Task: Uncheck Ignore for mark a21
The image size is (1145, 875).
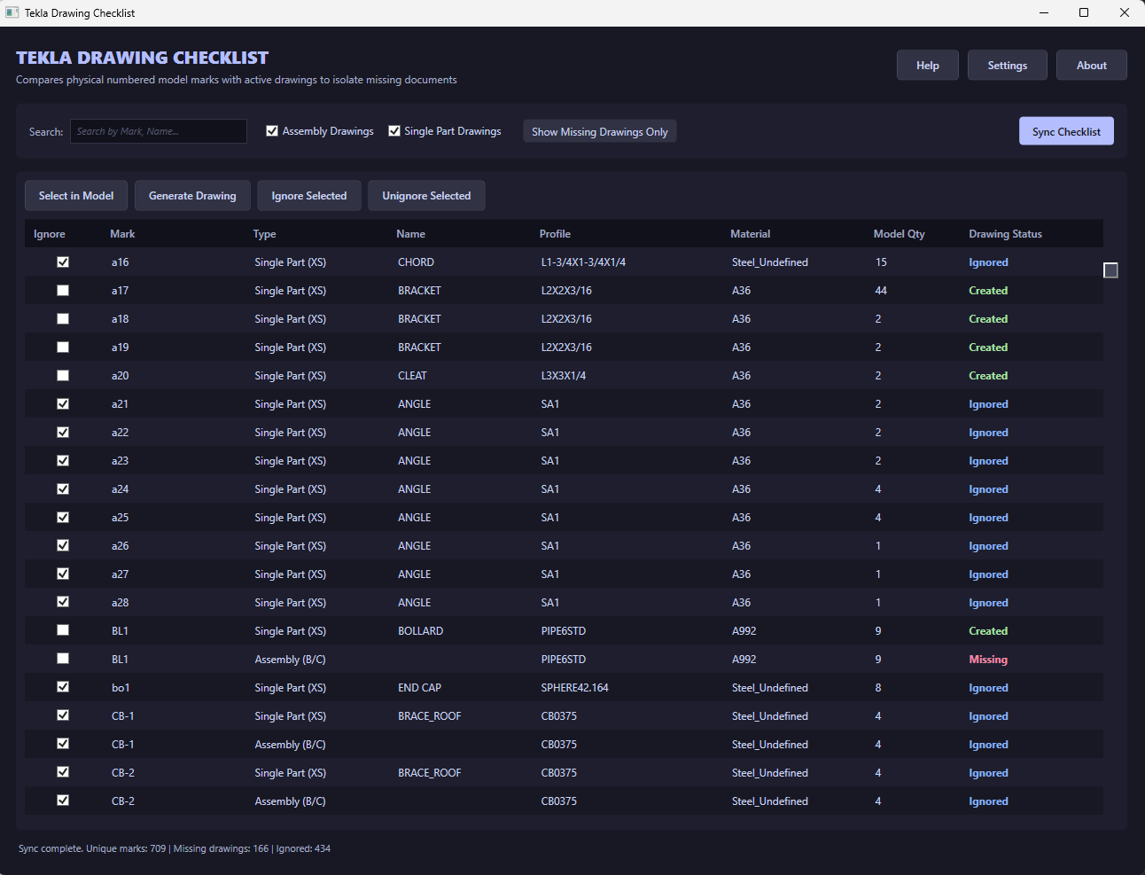Action: pyautogui.click(x=63, y=404)
